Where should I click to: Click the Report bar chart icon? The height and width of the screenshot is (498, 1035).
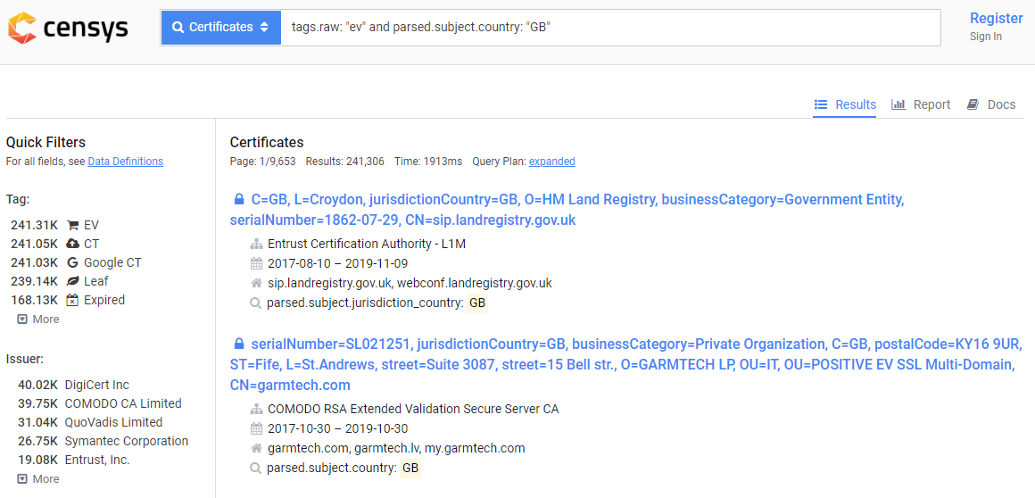click(898, 104)
